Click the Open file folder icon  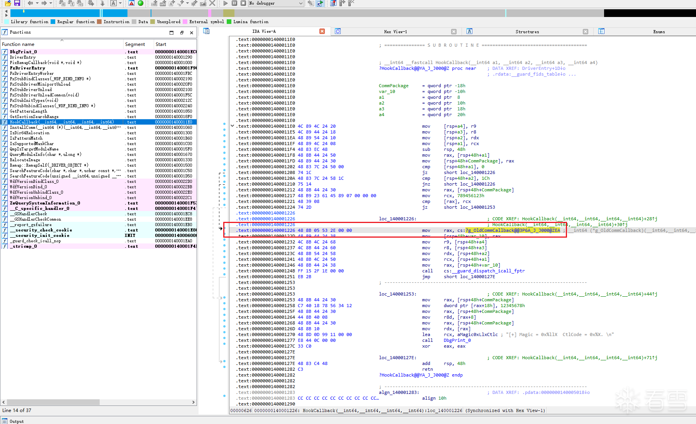(8, 3)
